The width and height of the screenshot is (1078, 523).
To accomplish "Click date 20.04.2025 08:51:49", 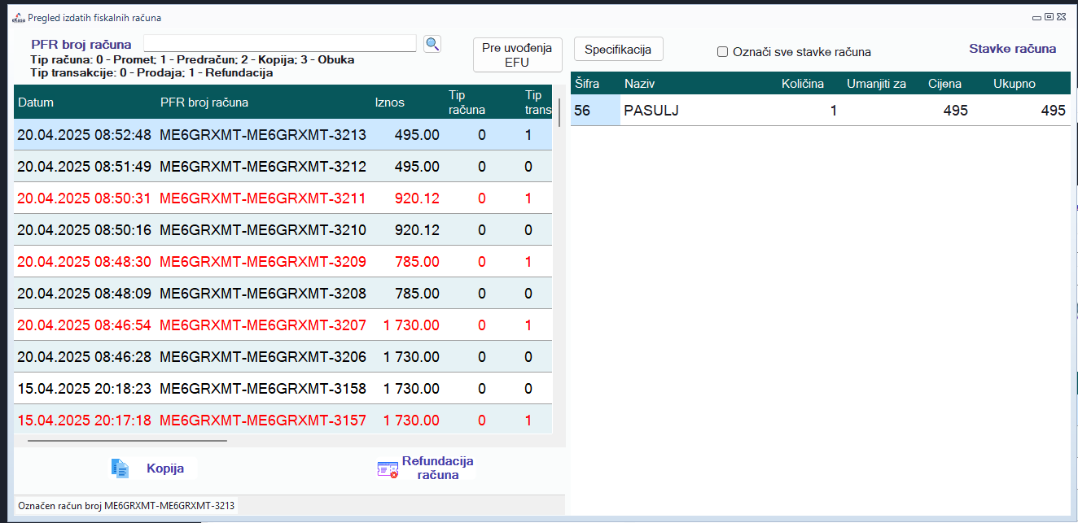I will point(85,167).
